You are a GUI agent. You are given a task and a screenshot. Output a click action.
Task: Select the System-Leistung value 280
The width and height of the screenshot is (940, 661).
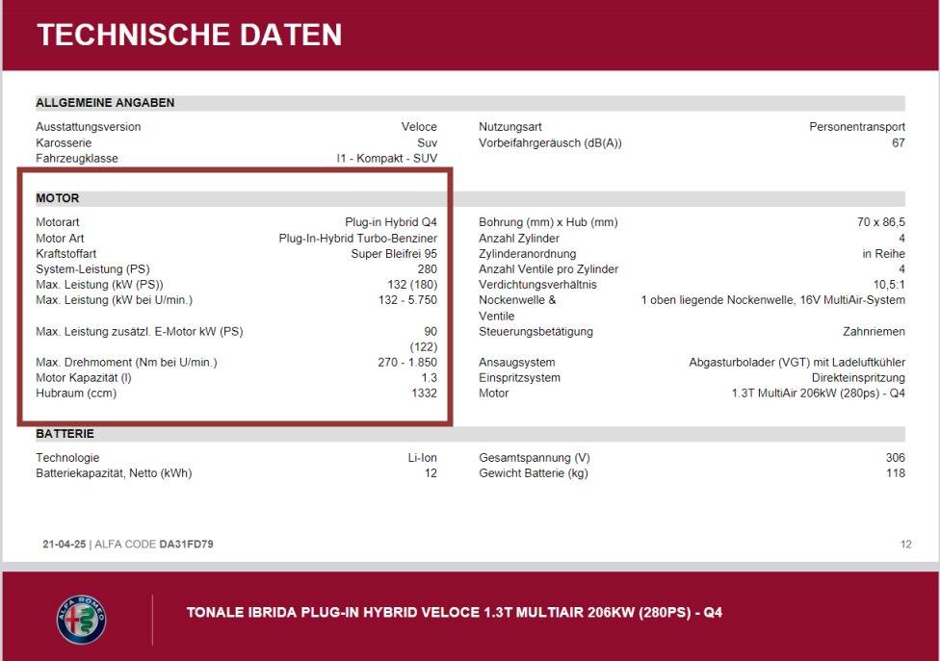click(428, 269)
